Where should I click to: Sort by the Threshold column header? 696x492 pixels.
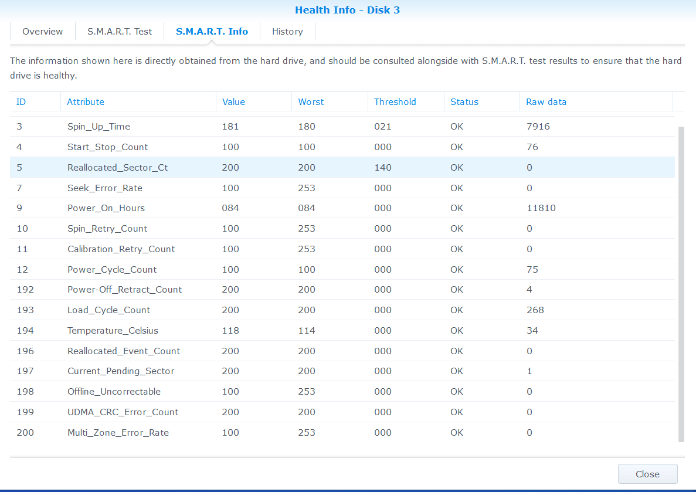pyautogui.click(x=406, y=101)
